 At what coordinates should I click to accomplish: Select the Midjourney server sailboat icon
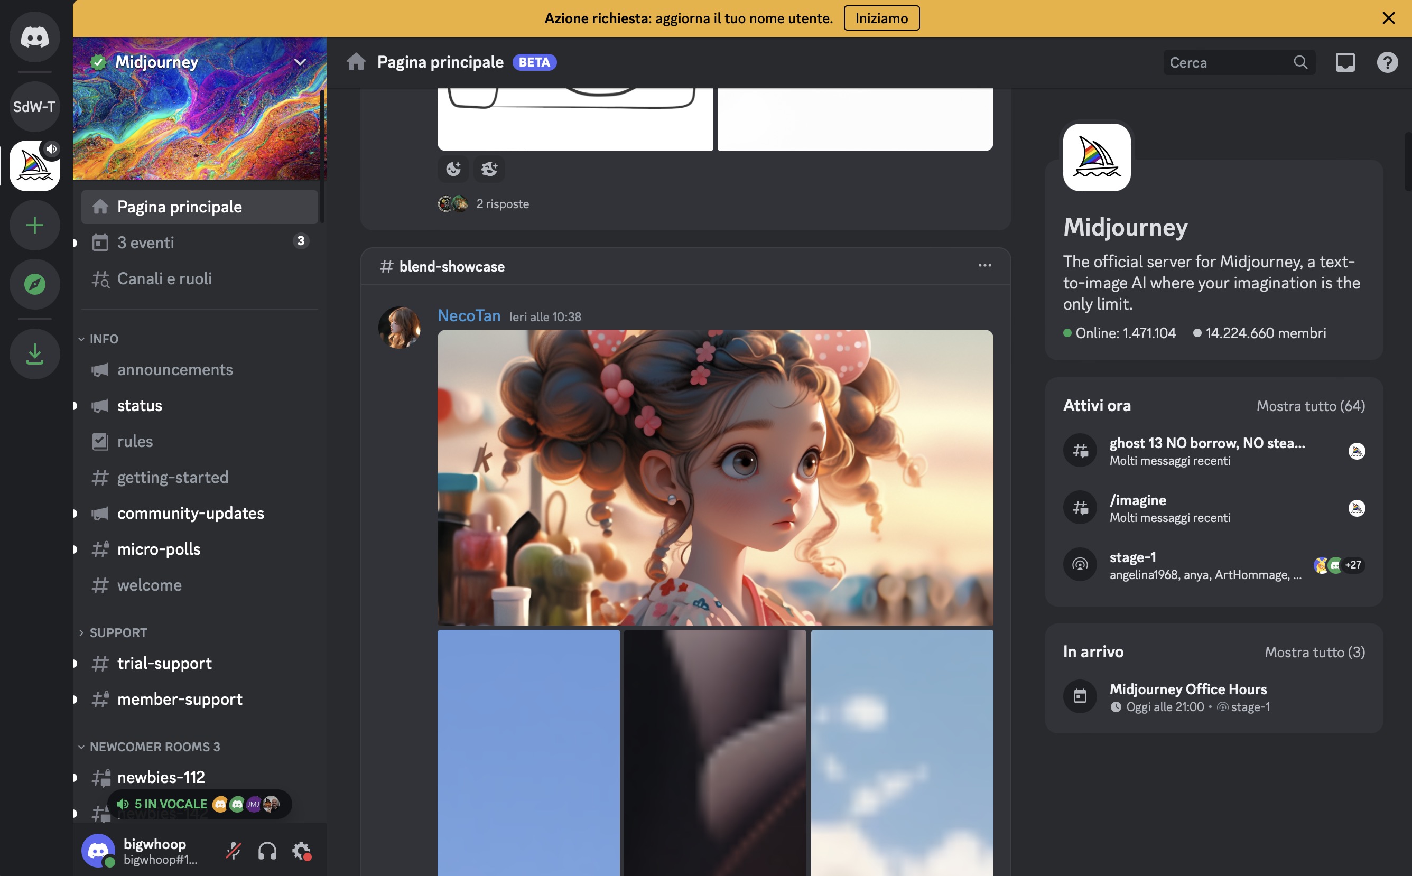pos(35,166)
